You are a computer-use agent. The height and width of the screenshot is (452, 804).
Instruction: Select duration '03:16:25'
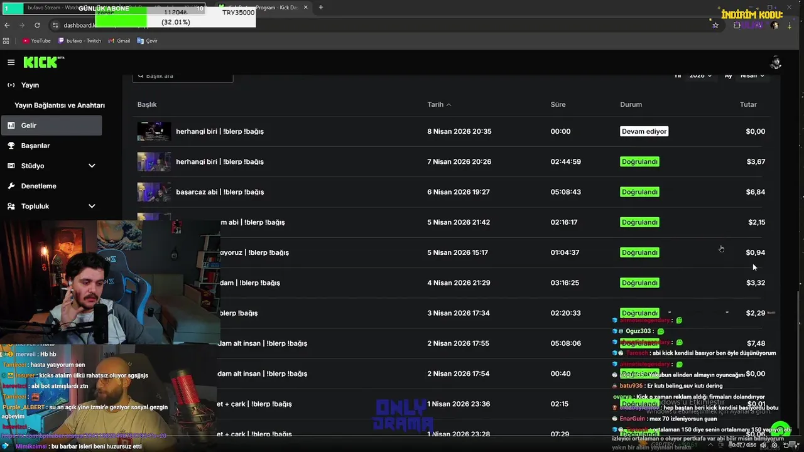[565, 282]
